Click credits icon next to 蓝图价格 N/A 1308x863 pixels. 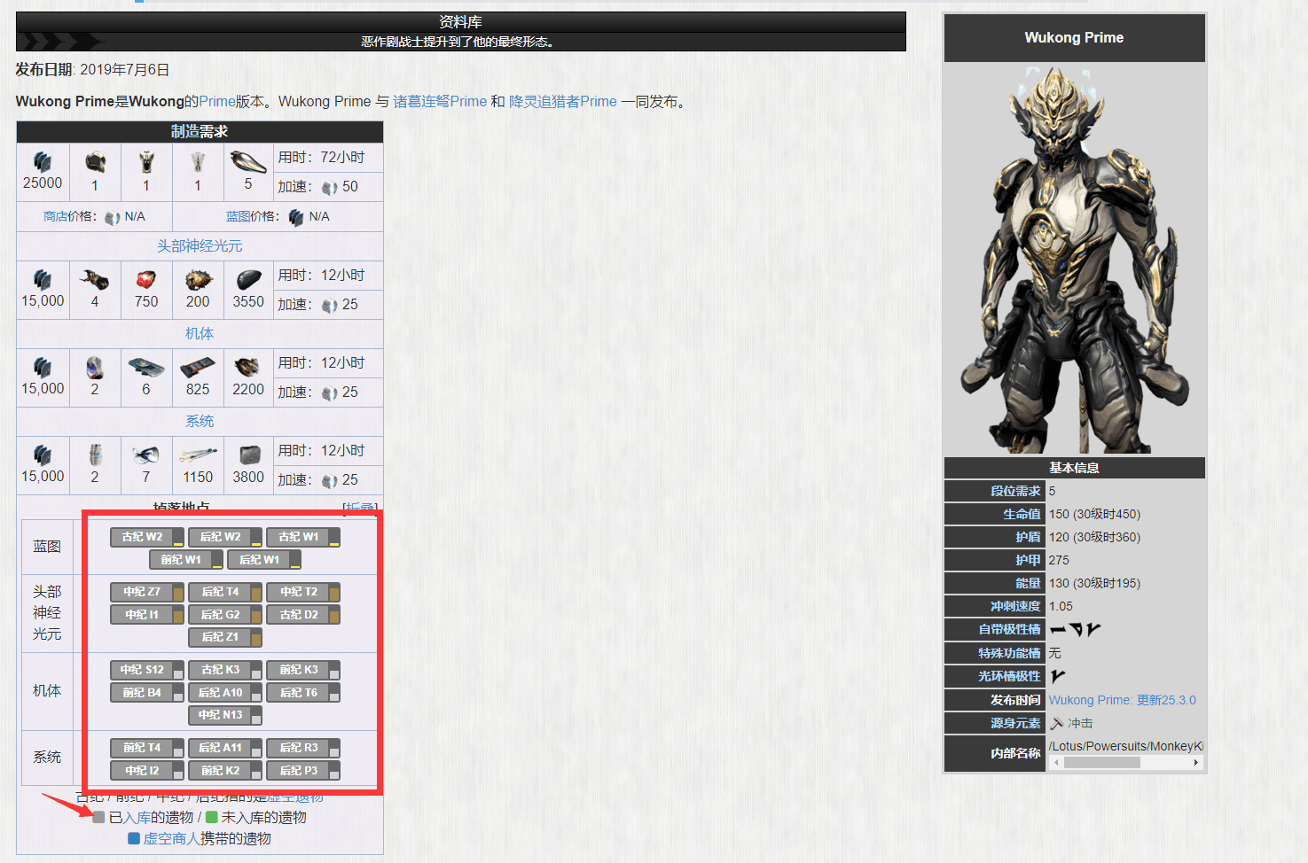click(x=297, y=218)
